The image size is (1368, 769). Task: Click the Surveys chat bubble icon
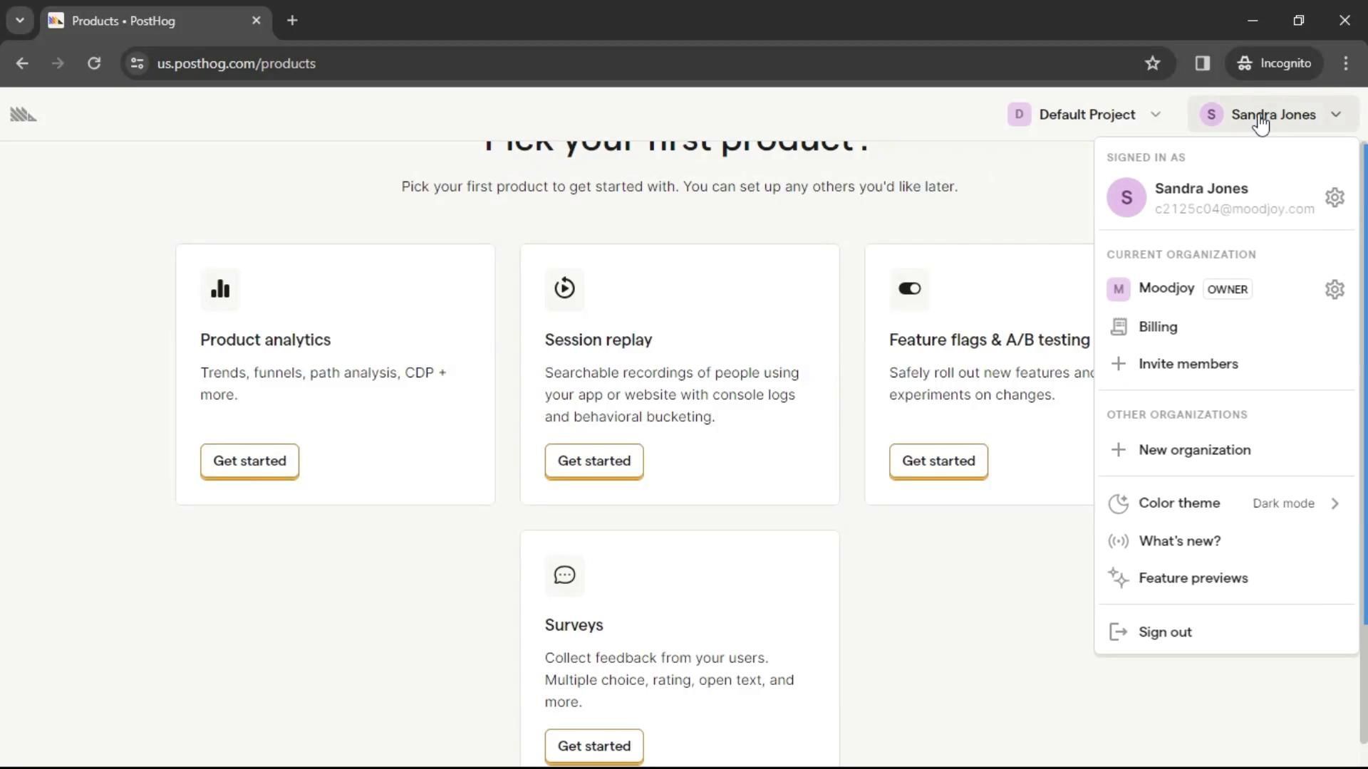coord(564,575)
